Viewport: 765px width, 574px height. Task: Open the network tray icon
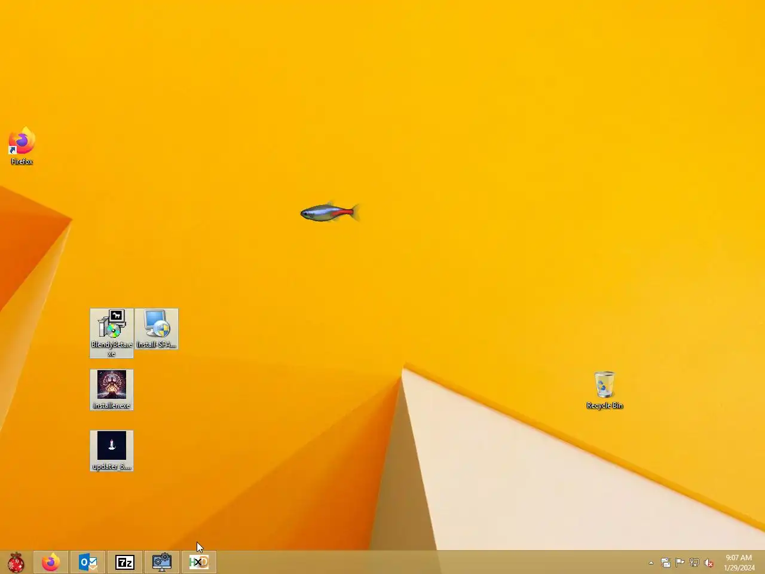(694, 563)
